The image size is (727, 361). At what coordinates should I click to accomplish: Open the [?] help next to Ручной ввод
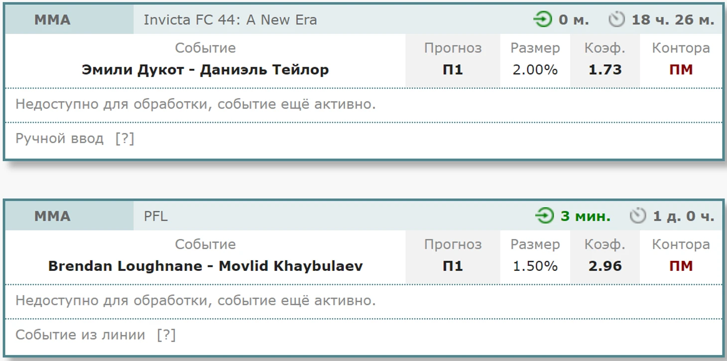(124, 138)
